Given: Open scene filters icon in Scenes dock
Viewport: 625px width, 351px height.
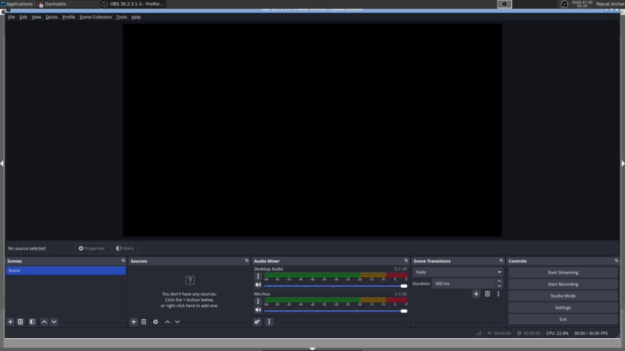Looking at the screenshot, I should coord(32,322).
